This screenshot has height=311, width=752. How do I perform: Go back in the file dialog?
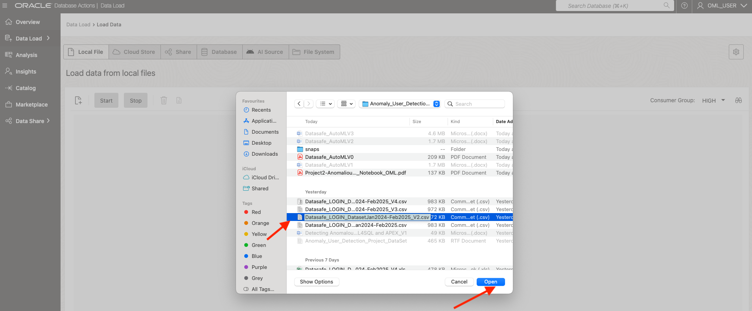[x=299, y=104]
